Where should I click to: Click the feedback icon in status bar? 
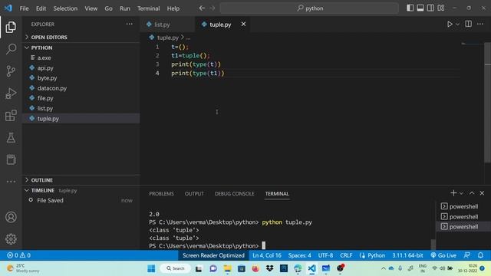467,255
